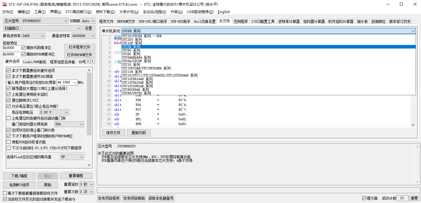Open 工具(T) menu
Viewport: 421px width, 203px height.
tap(40, 12)
